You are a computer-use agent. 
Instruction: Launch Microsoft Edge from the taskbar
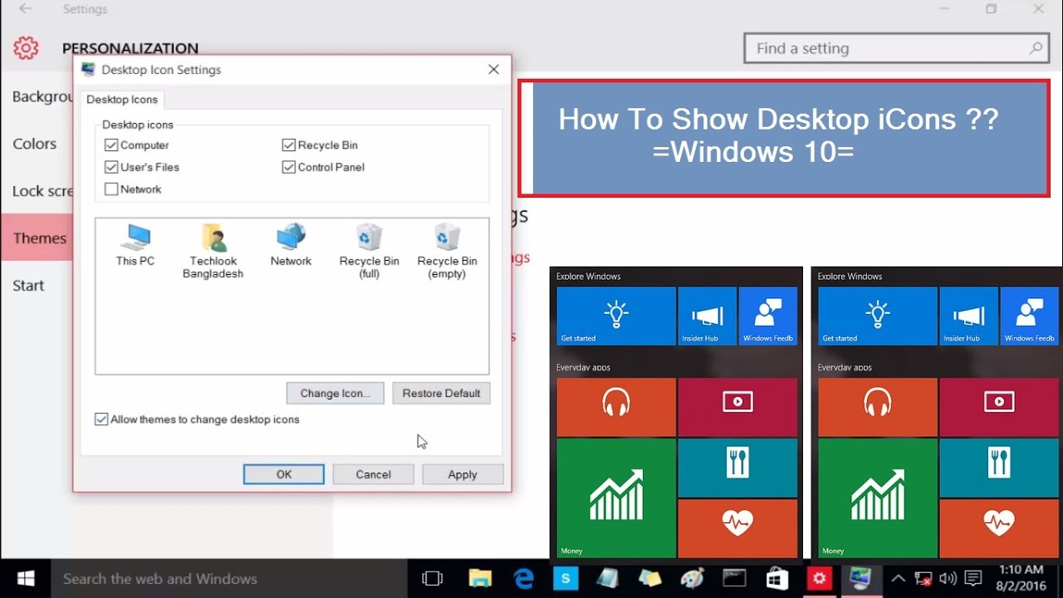click(x=523, y=578)
